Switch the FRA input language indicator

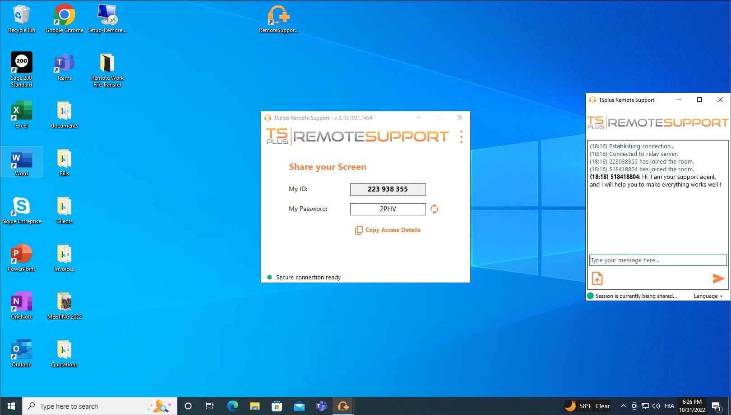coord(669,406)
